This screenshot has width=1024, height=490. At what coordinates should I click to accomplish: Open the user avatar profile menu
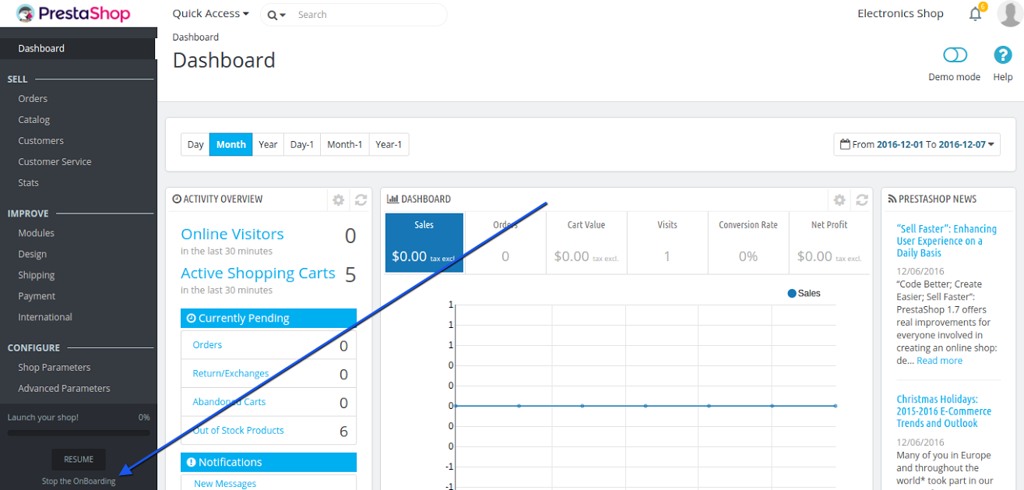pos(1009,13)
